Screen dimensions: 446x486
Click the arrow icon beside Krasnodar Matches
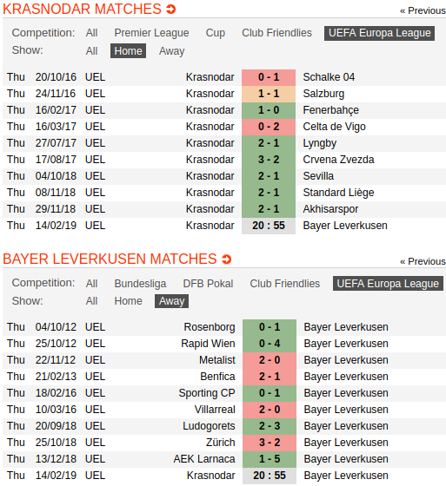coord(170,10)
